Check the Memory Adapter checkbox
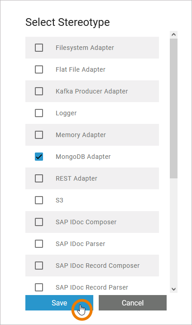Viewport: 192px width, 325px height. coord(39,135)
